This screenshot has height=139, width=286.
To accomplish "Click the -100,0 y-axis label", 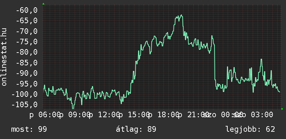I will click(25, 94).
